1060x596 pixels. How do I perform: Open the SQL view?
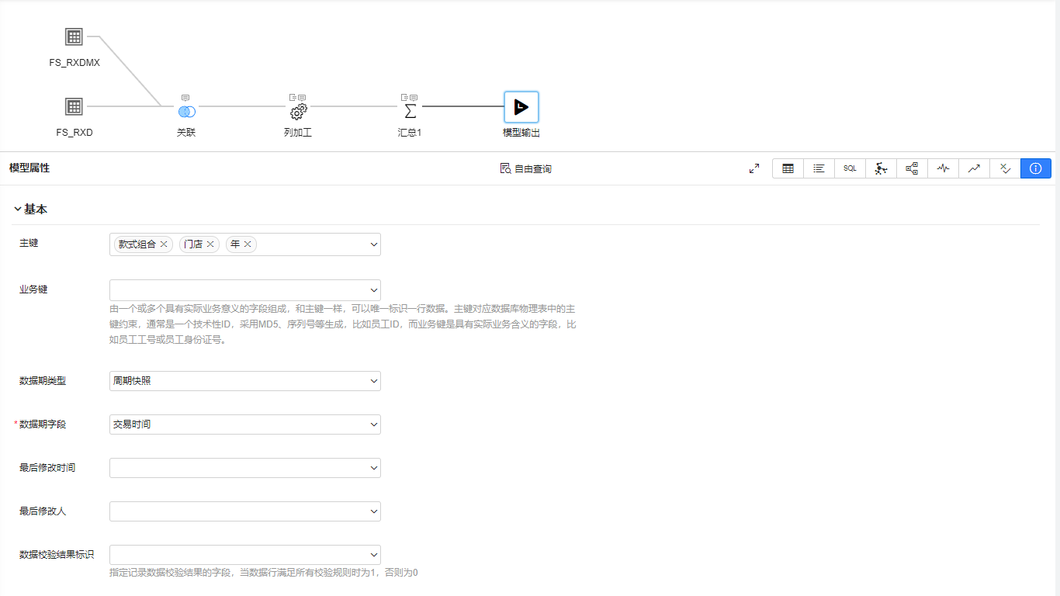(x=850, y=168)
